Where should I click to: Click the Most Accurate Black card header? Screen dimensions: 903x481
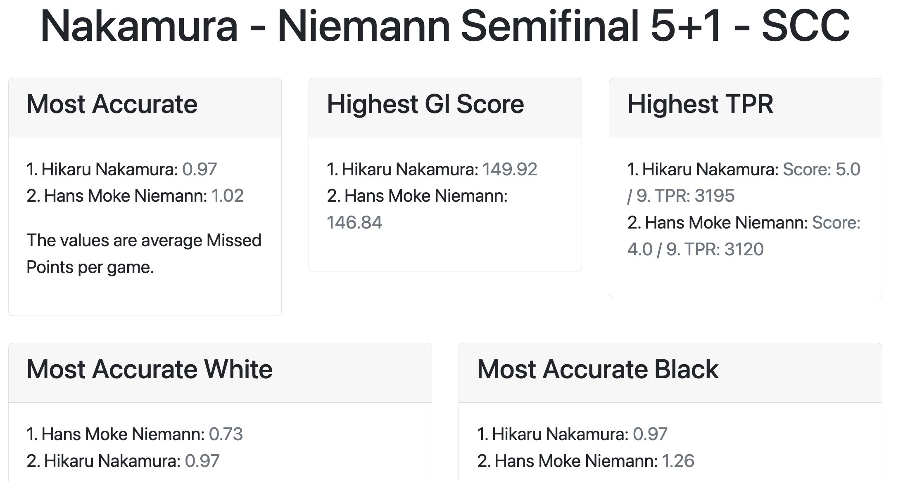[597, 369]
